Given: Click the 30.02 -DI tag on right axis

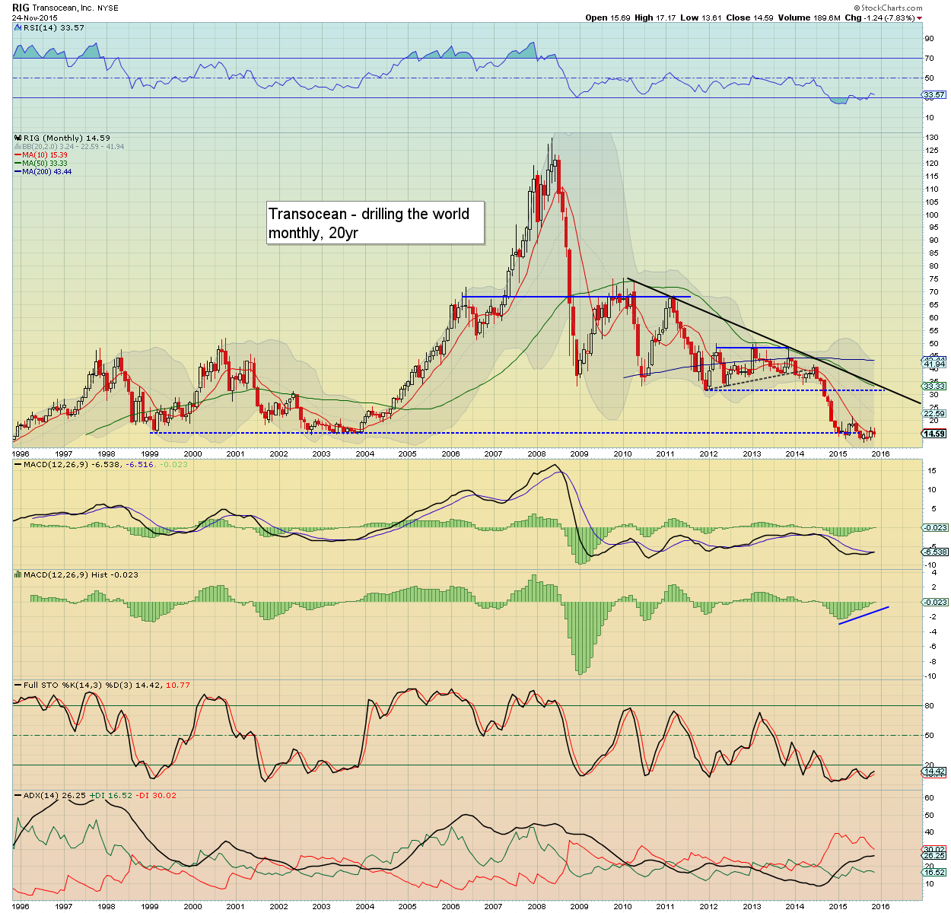Looking at the screenshot, I should (934, 850).
